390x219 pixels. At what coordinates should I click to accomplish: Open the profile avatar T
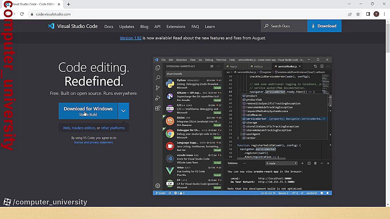coord(376,14)
